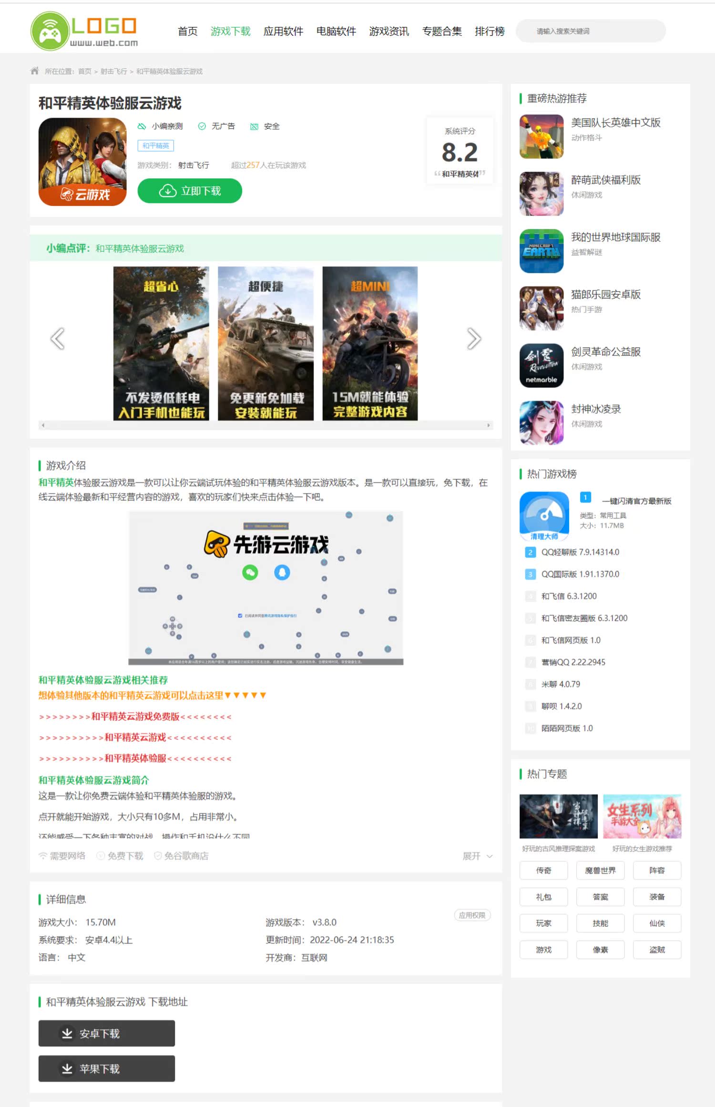This screenshot has height=1107, width=715.
Task: Click the 盗贼 topic tag
Action: point(657,950)
